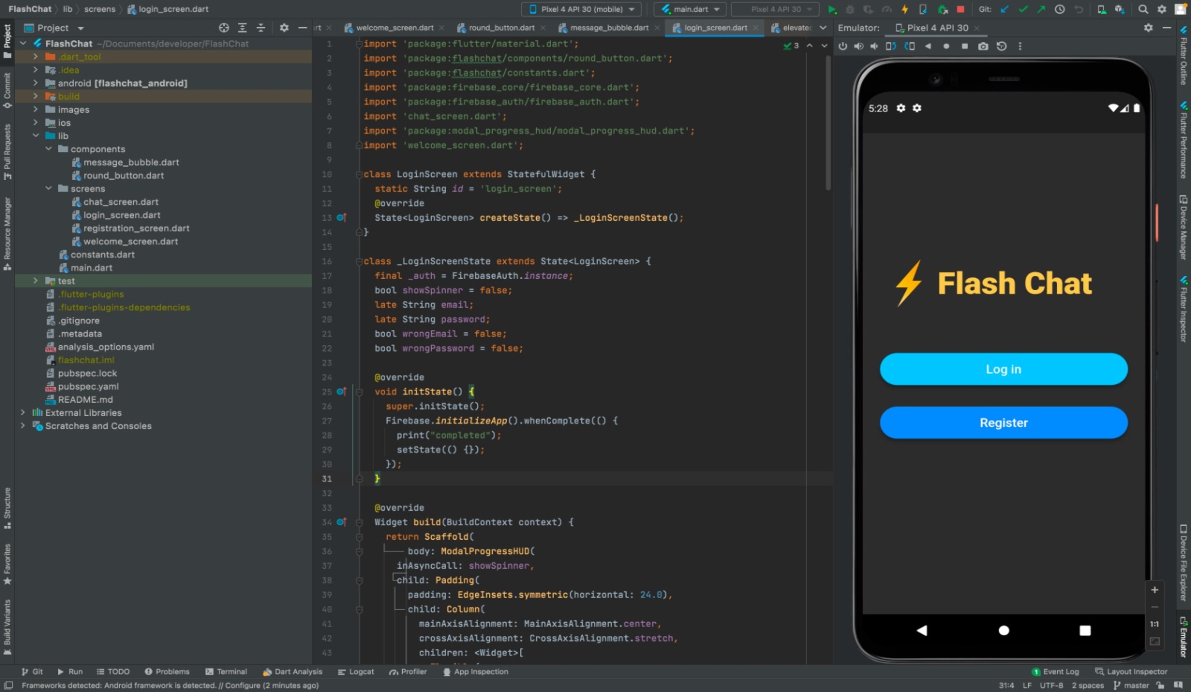This screenshot has height=692, width=1191.
Task: Switch to the welcome_screen.dart editor tab
Action: [394, 28]
